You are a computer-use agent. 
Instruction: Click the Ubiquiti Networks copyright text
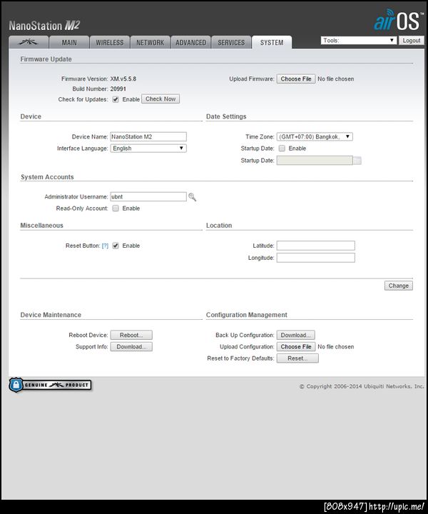tap(362, 386)
